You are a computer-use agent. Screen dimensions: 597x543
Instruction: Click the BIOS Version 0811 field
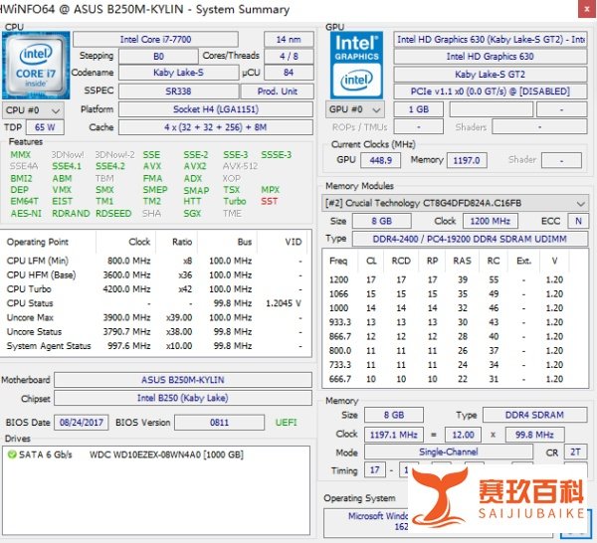tap(219, 423)
